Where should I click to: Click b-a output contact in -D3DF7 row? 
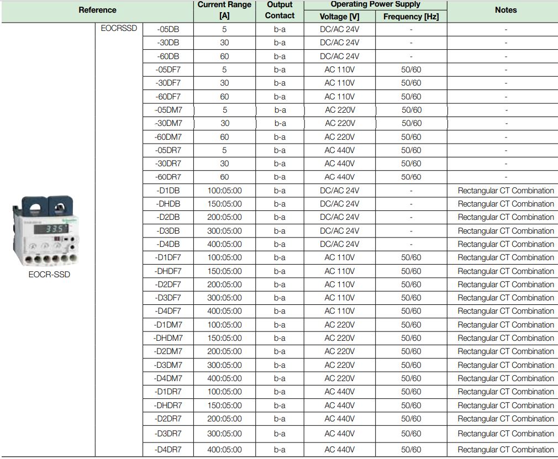(280, 298)
